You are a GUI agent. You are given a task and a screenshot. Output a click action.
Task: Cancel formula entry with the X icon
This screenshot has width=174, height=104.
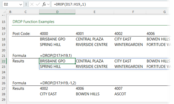32,4
